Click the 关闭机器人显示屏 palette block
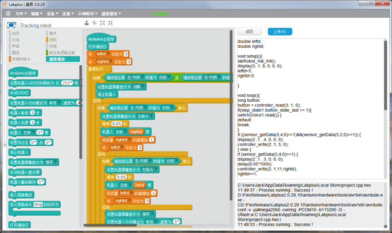 [x=24, y=172]
